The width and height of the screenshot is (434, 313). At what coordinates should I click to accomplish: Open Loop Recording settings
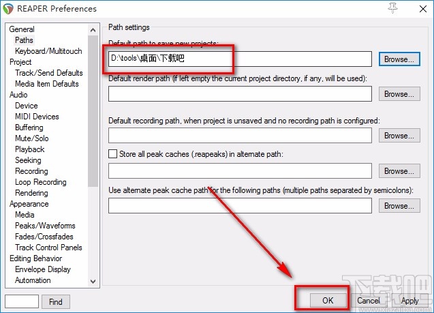point(41,182)
